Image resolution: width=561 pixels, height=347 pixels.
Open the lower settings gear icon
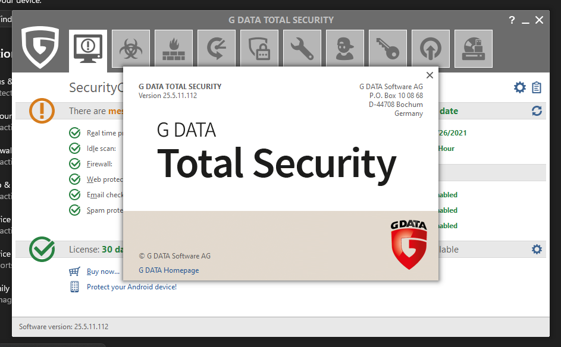(x=537, y=250)
